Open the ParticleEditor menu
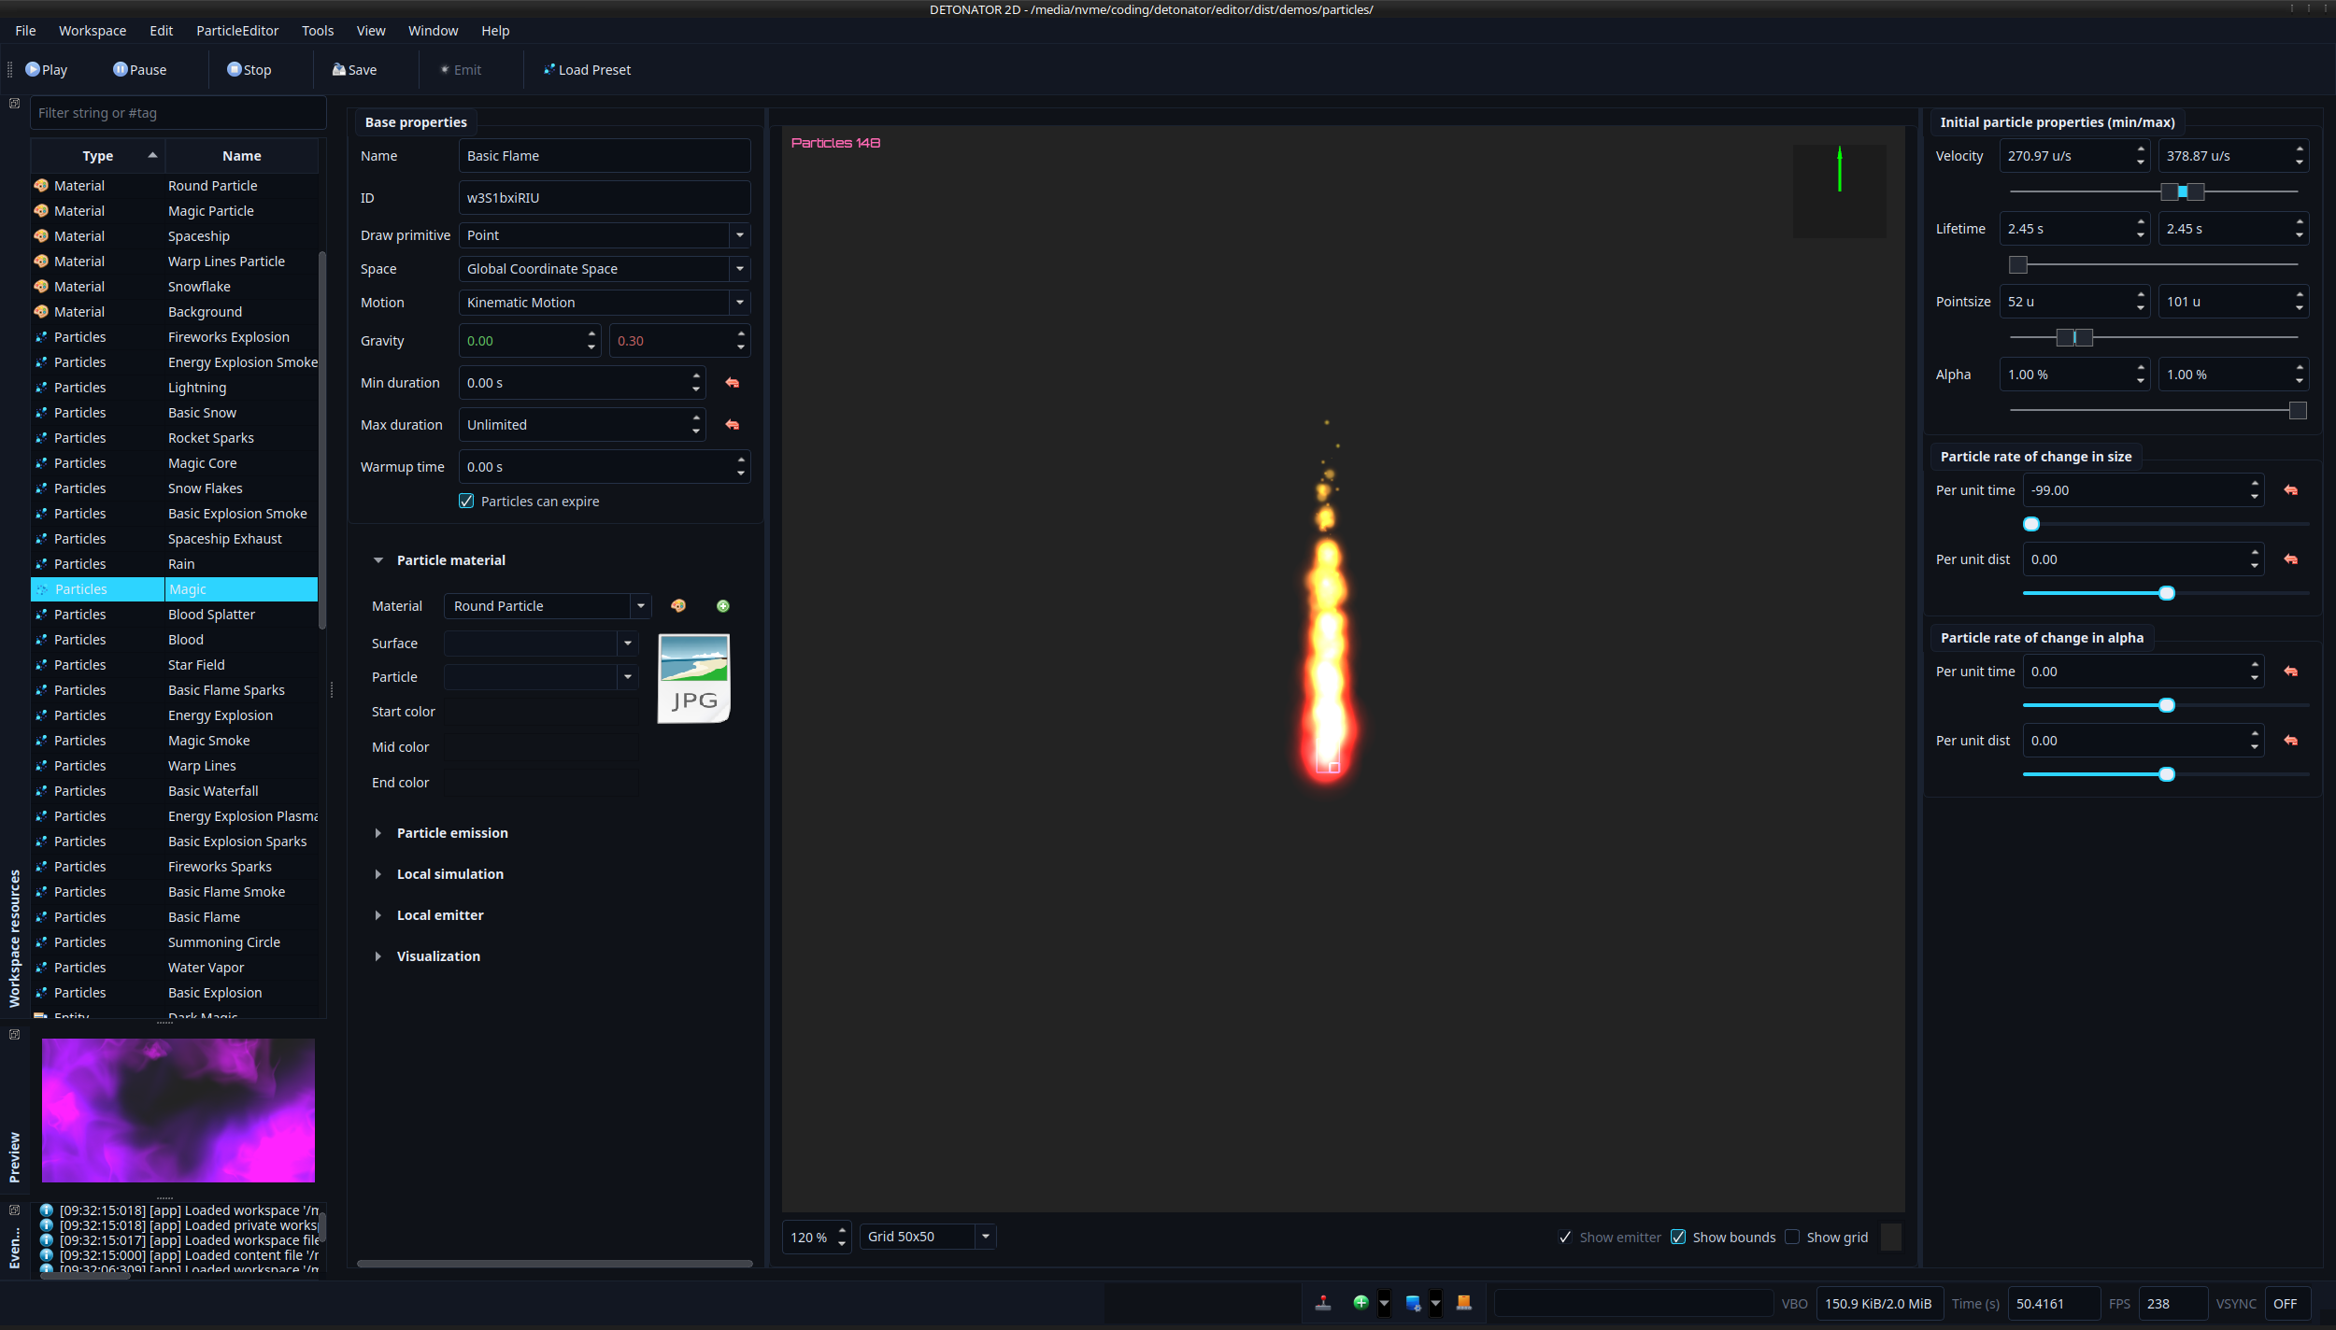Screen dimensions: 2336x1330 237,31
